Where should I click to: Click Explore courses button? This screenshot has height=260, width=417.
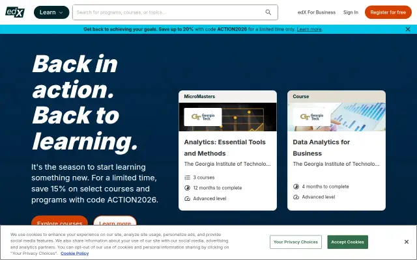59,221
